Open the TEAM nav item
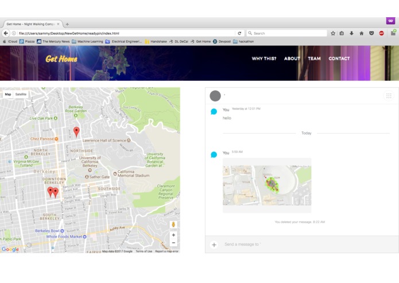 tap(314, 58)
